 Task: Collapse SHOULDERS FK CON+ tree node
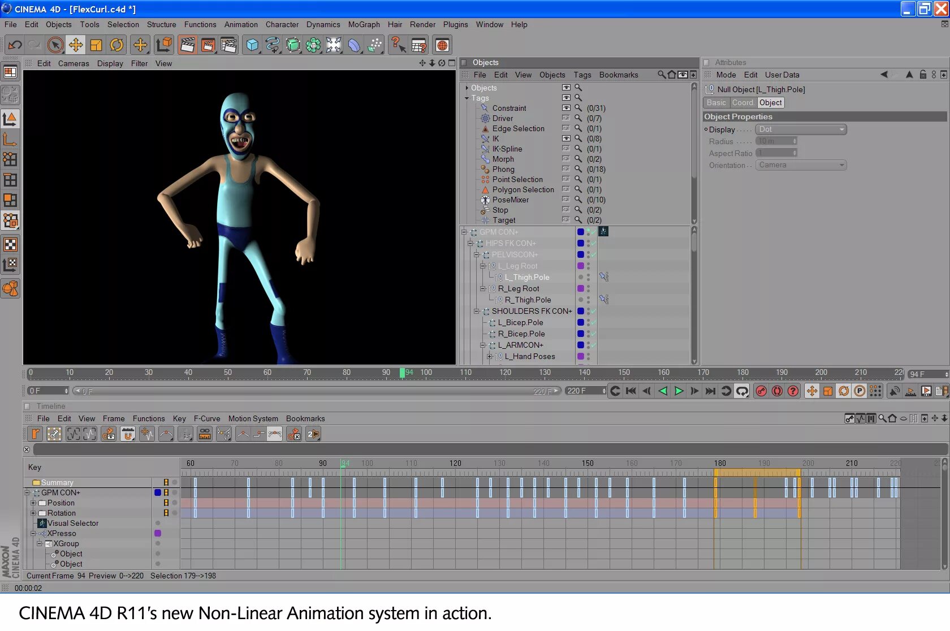(x=476, y=311)
